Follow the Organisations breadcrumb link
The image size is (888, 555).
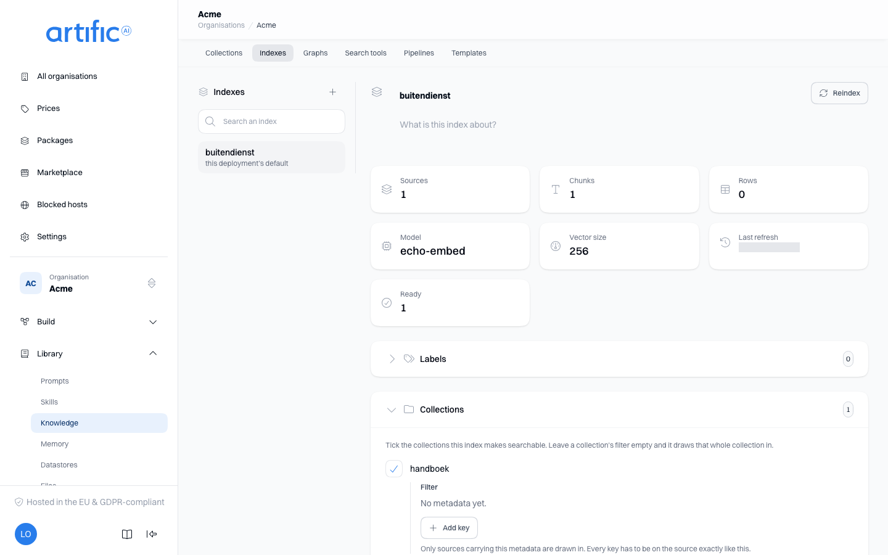tap(221, 25)
